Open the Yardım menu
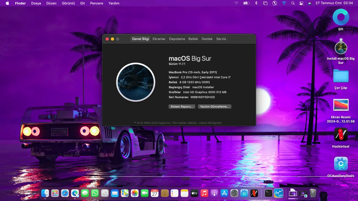358x201 pixels. coord(114,3)
